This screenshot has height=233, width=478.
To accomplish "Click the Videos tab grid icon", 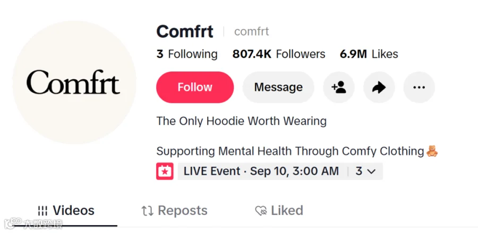I will pyautogui.click(x=42, y=211).
